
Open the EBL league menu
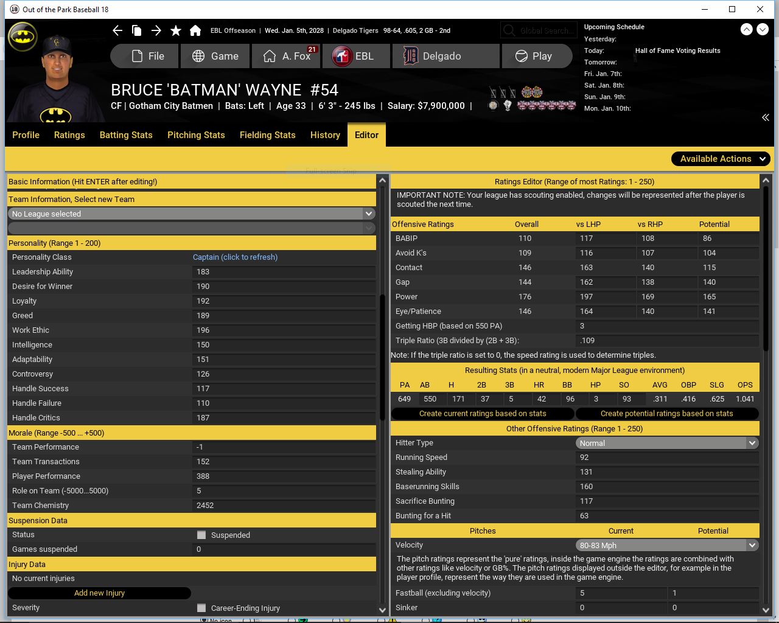pos(357,56)
